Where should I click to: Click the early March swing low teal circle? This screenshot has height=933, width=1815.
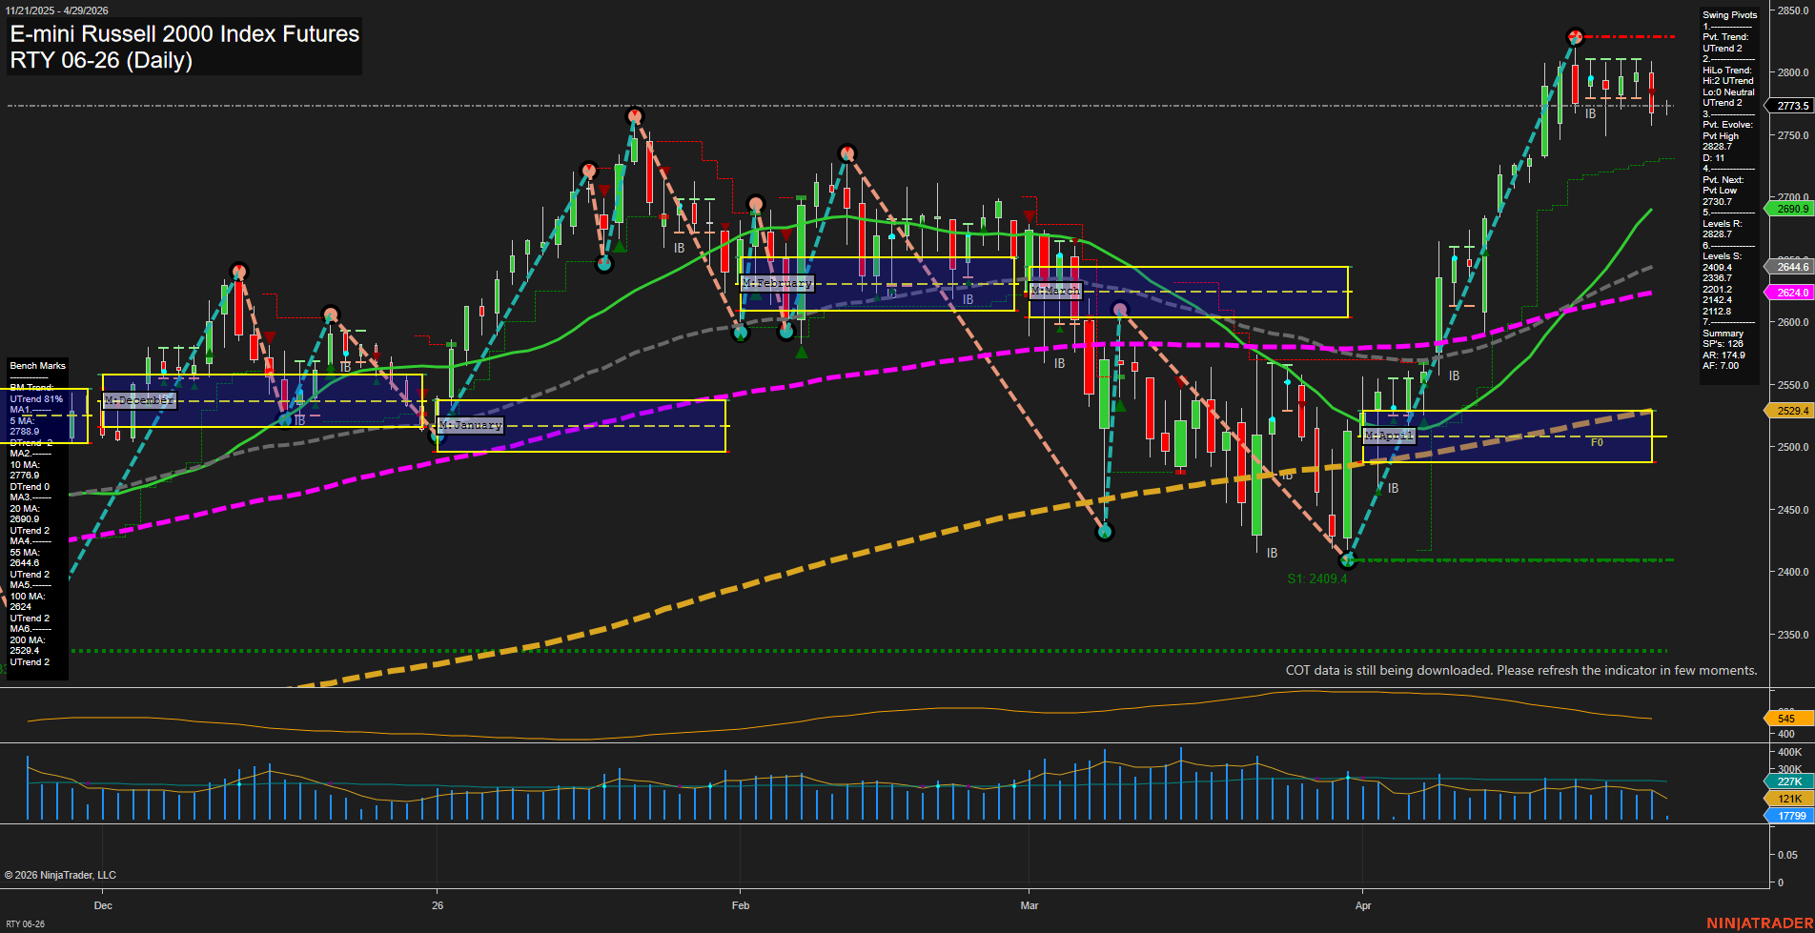(x=1105, y=532)
